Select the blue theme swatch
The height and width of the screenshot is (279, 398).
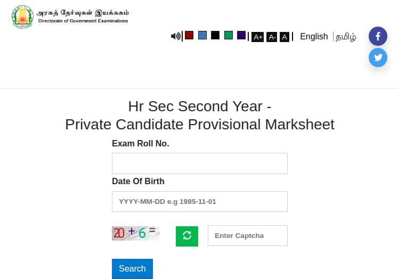click(x=202, y=35)
